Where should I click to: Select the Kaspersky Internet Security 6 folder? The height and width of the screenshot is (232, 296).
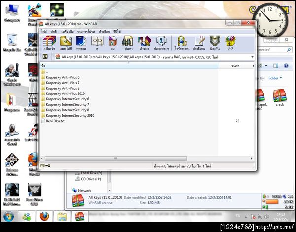(x=65, y=99)
